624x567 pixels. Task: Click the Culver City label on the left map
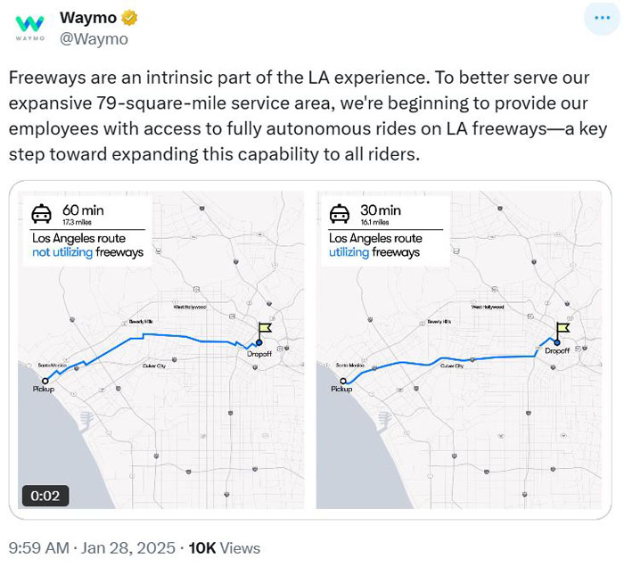(154, 366)
